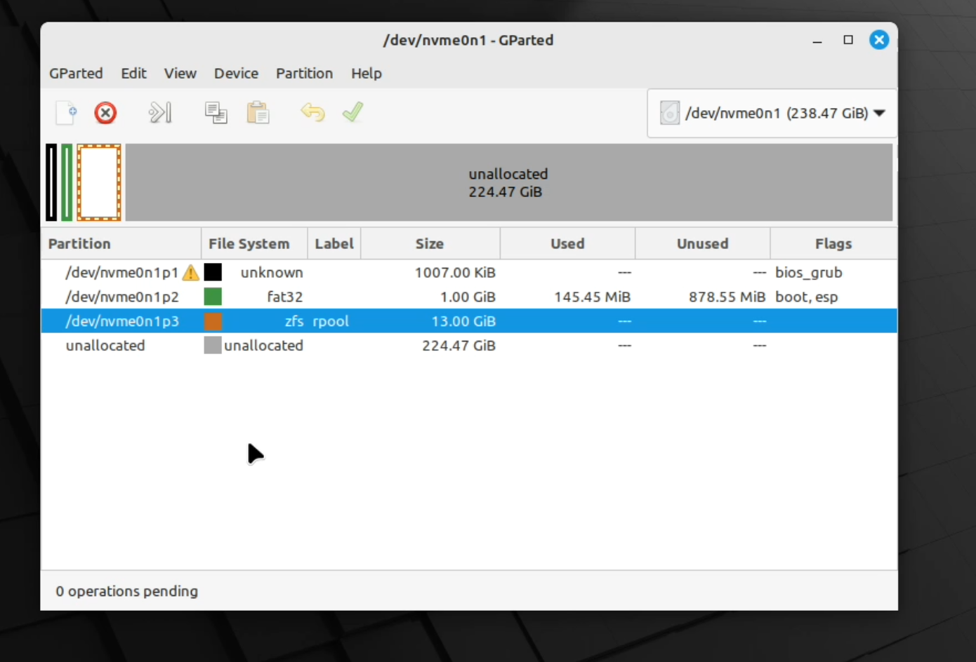This screenshot has width=976, height=662.
Task: Click the rpool label cell
Action: (x=331, y=321)
